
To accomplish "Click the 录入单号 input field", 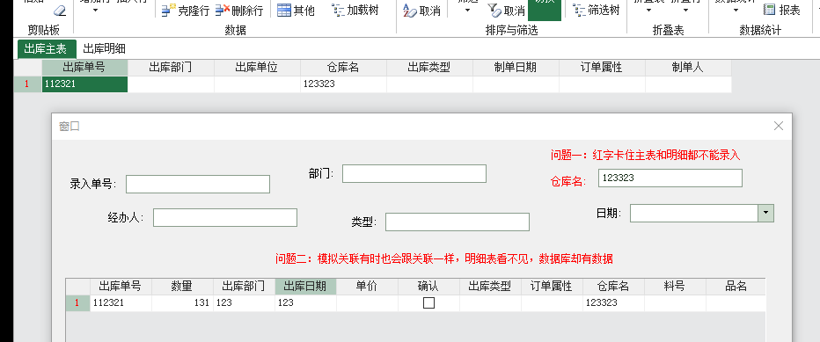I will (198, 184).
